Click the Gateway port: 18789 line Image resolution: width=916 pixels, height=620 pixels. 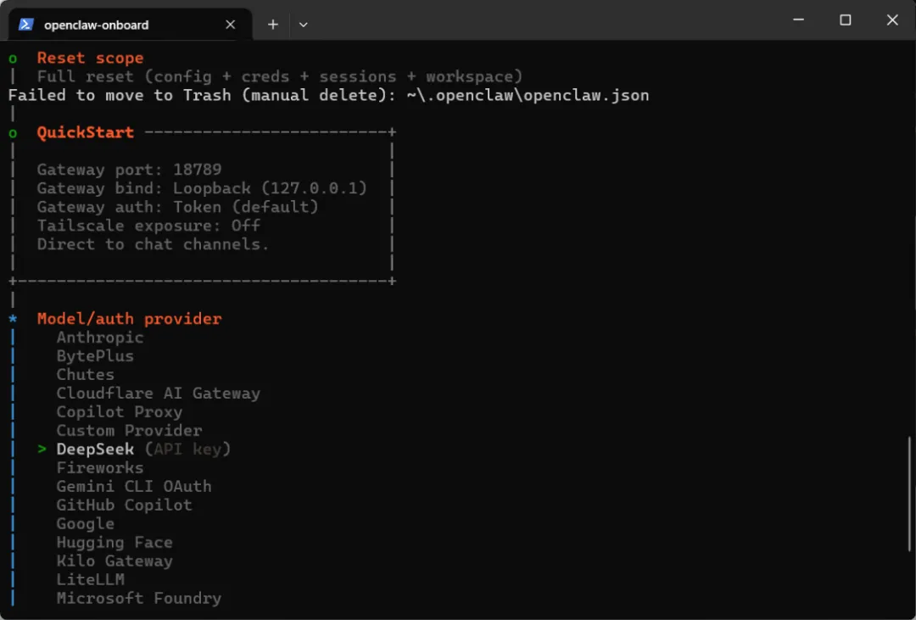click(129, 170)
